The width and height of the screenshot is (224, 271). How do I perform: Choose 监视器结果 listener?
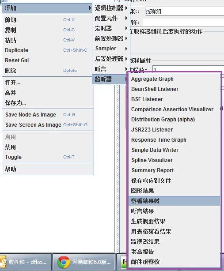(174, 241)
